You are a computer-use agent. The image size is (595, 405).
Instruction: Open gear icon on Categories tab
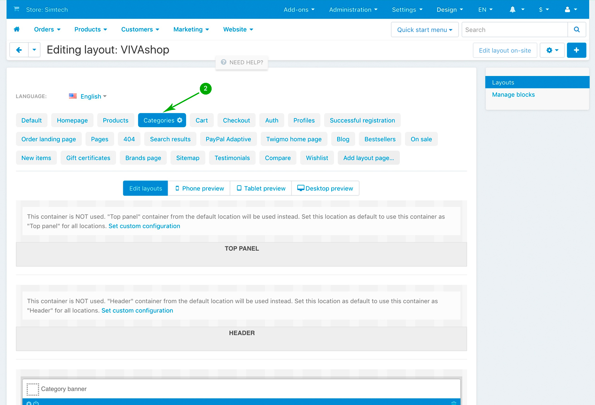point(180,120)
